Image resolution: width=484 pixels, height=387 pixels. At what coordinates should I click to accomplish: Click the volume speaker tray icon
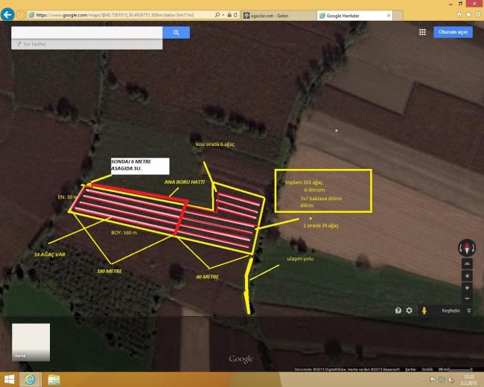pos(450,380)
